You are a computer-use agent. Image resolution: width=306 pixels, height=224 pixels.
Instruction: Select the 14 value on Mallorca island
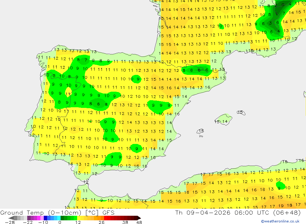point(225,121)
